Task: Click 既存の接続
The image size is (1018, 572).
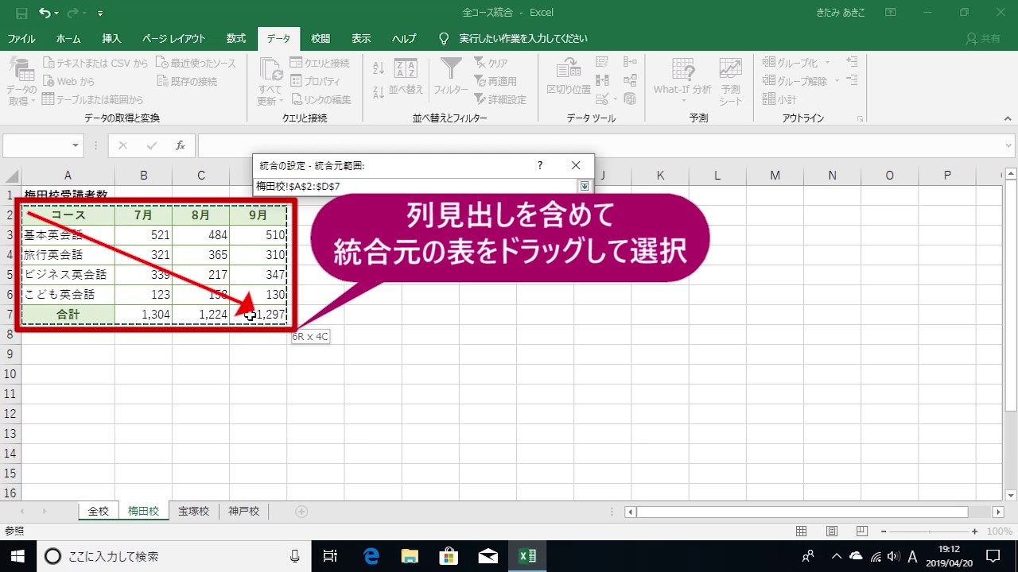Action: (x=186, y=81)
